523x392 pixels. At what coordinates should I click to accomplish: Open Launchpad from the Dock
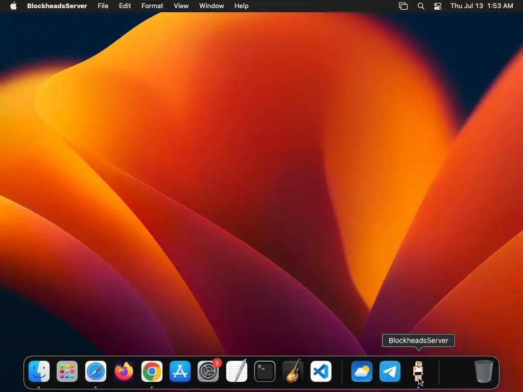coord(67,371)
